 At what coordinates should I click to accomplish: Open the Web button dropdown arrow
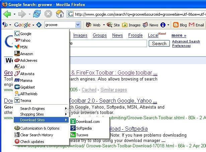[x=104, y=25]
